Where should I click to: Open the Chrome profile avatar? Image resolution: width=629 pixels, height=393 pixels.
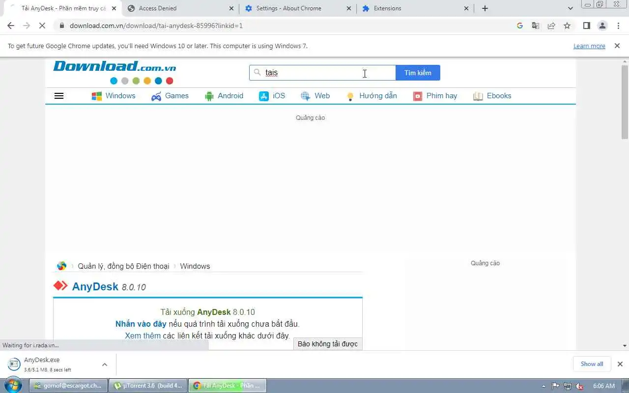(x=602, y=26)
